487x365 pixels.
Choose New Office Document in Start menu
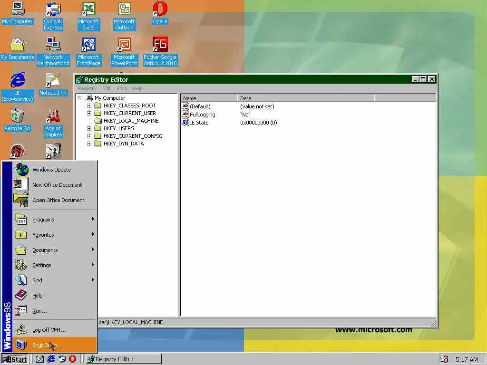coord(55,185)
